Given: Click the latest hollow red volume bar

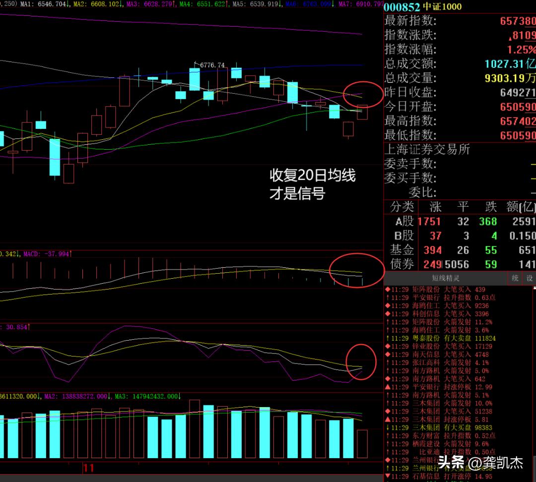Looking at the screenshot, I should (x=362, y=444).
